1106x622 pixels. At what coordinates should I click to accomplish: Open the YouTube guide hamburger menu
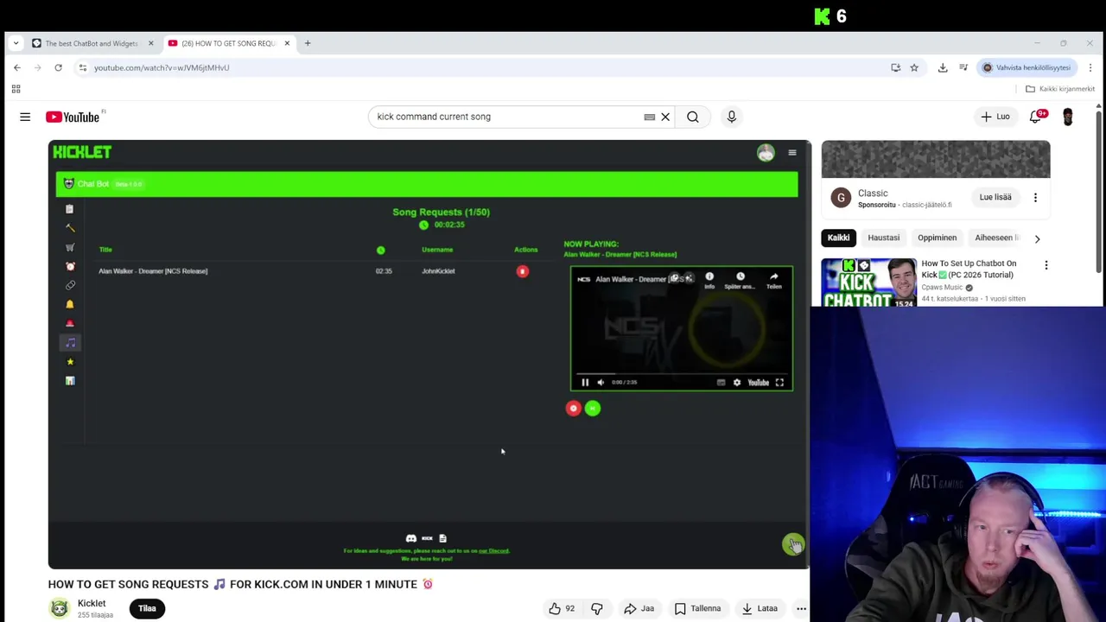point(25,117)
